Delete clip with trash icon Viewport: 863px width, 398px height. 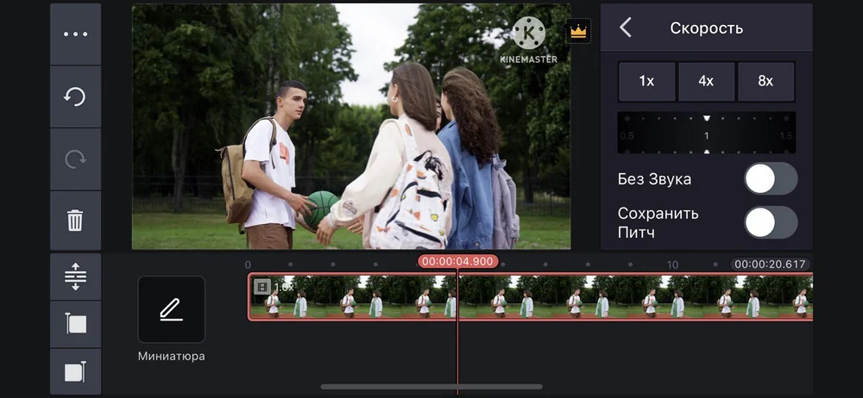[x=75, y=221]
